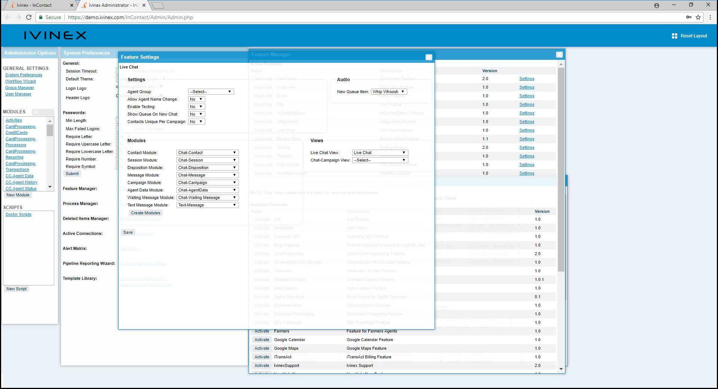Close the Feature Manager window
Image resolution: width=718 pixels, height=389 pixels.
tap(559, 55)
